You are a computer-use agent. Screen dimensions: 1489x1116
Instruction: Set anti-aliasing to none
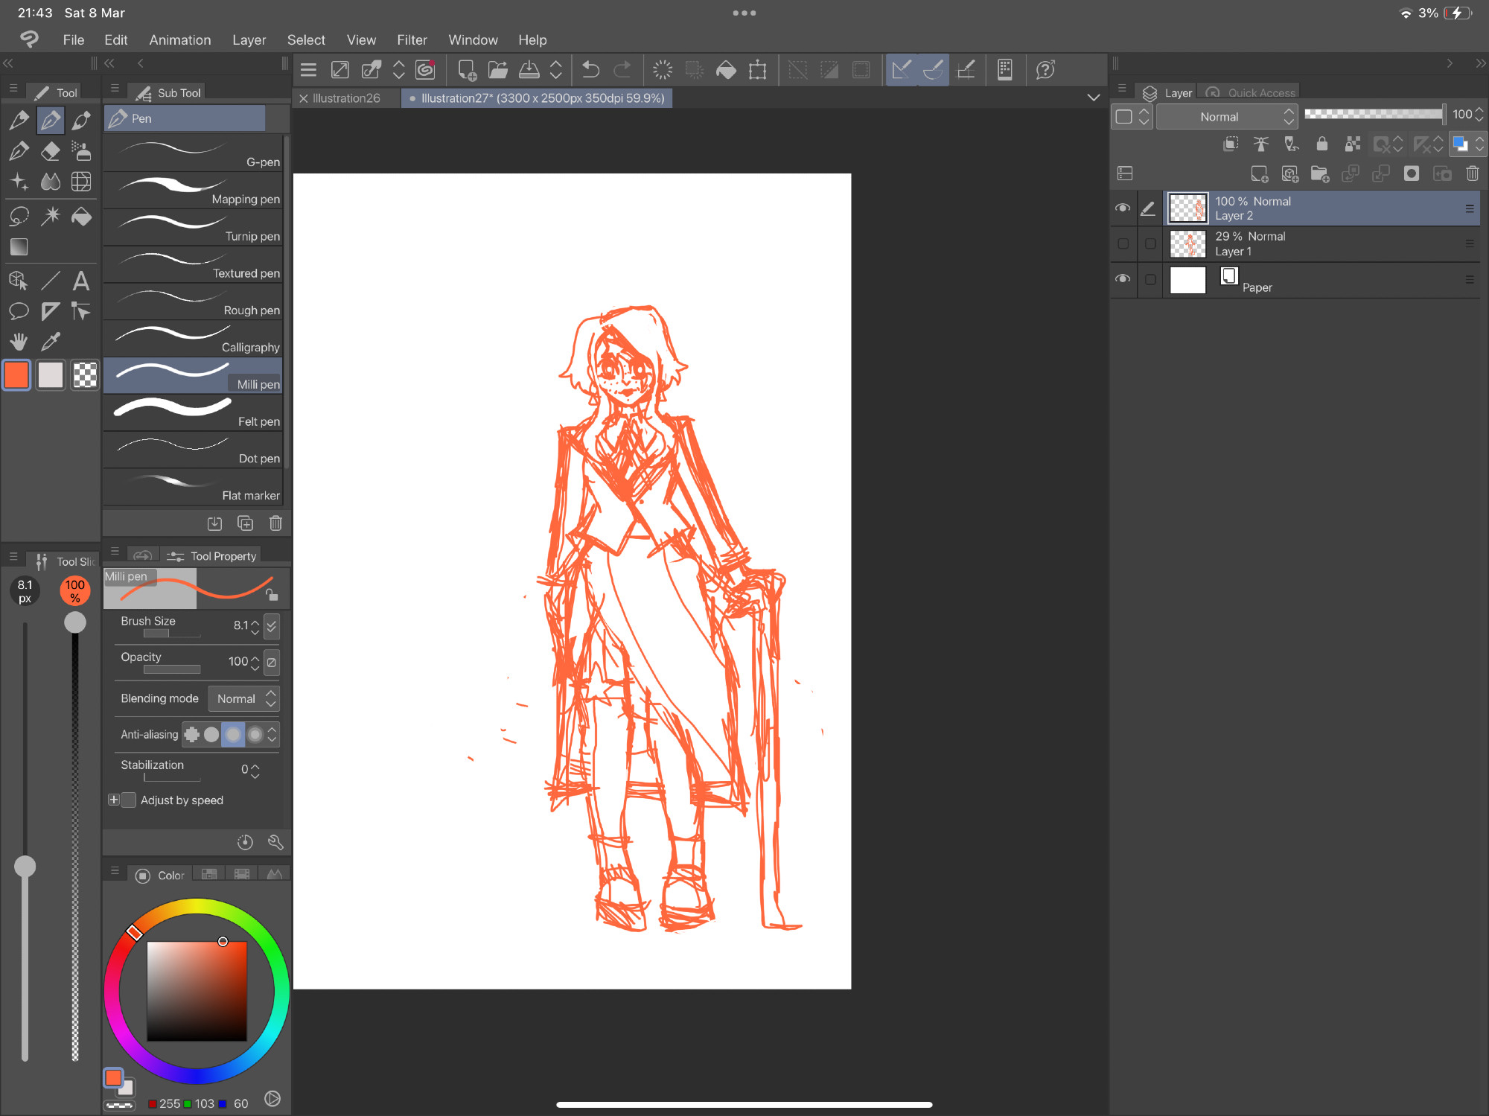pos(191,735)
